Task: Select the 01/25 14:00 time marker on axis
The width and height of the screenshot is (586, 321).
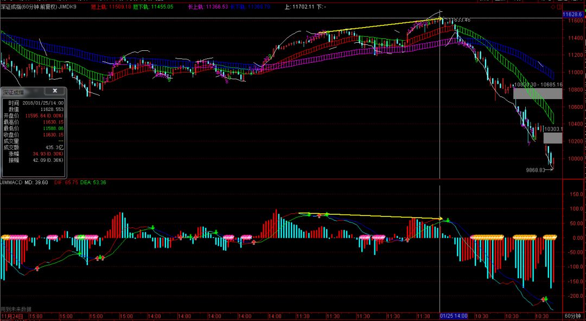Action: tap(453, 316)
